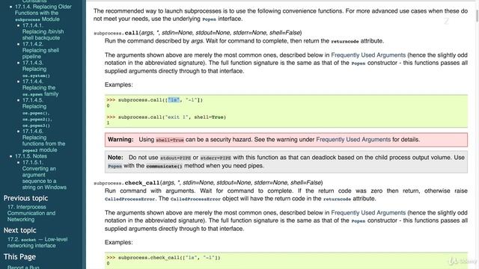Open 17.1.4.6 Replacing functions from popen2
479x269 pixels.
click(x=43, y=140)
